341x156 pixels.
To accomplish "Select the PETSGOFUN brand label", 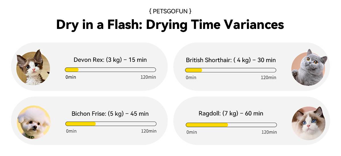I will pyautogui.click(x=170, y=11).
